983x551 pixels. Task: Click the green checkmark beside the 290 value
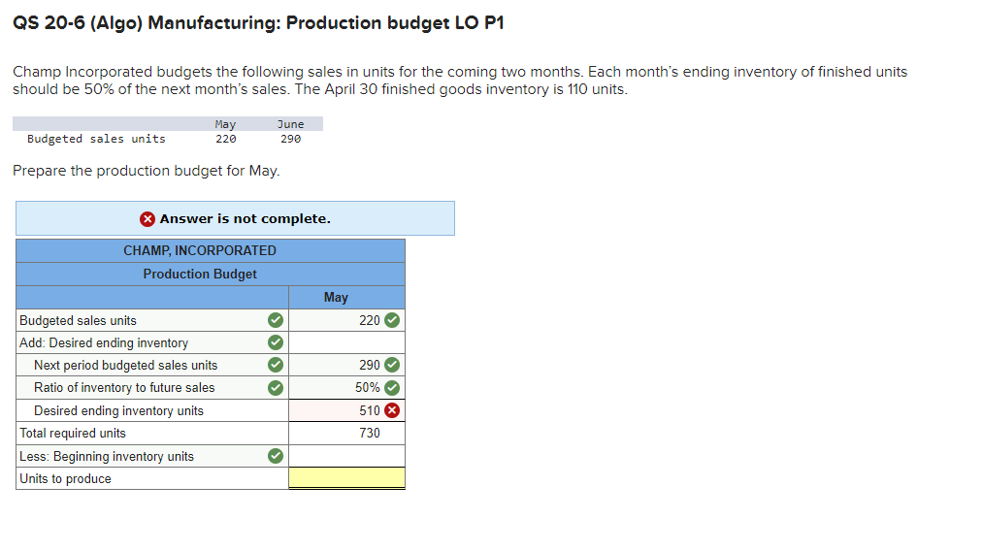point(392,365)
